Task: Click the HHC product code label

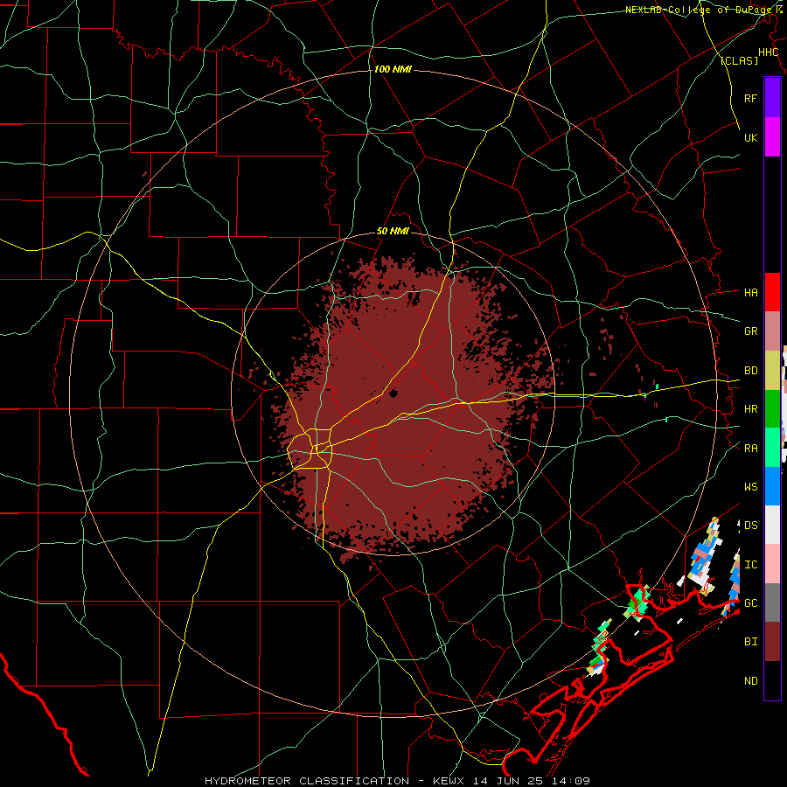Action: (x=768, y=52)
